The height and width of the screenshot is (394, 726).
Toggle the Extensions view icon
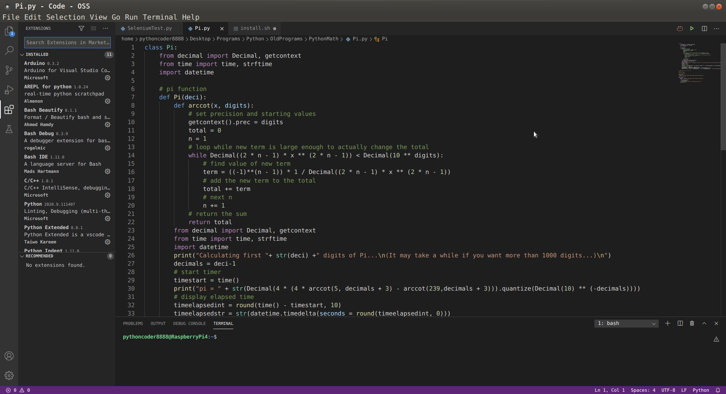tap(9, 109)
